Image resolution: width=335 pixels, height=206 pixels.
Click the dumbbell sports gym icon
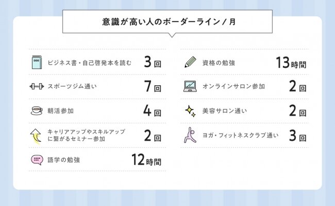click(37, 86)
